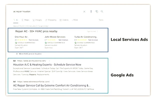Open the Shopping tab
Viewport: 156px width, 100px height.
tap(51, 20)
